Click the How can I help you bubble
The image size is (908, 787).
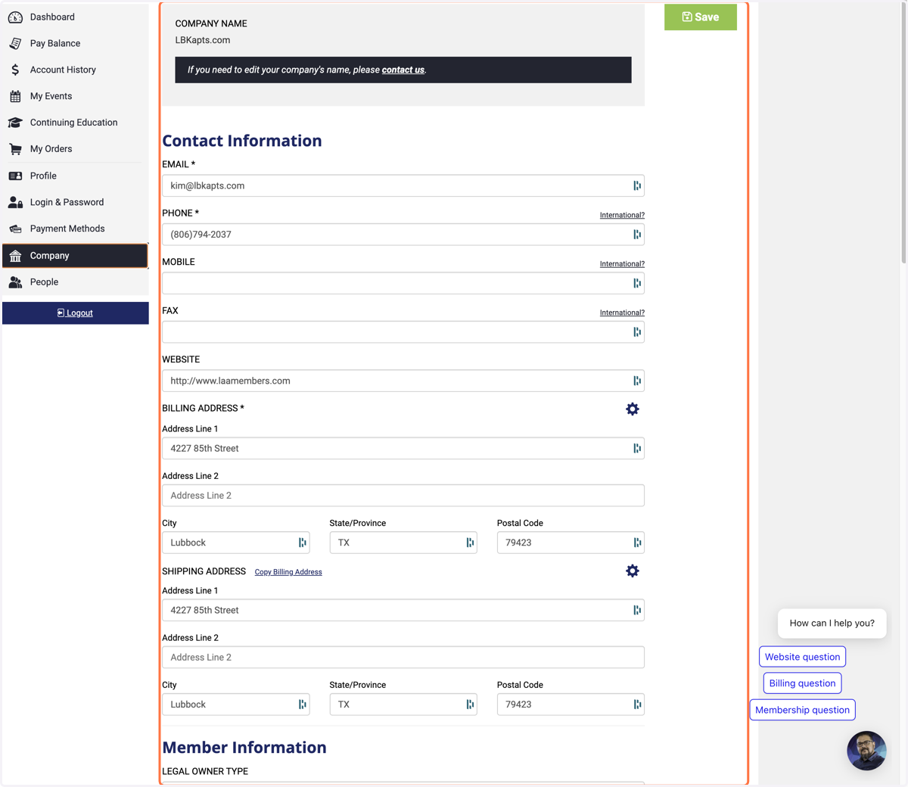point(832,624)
